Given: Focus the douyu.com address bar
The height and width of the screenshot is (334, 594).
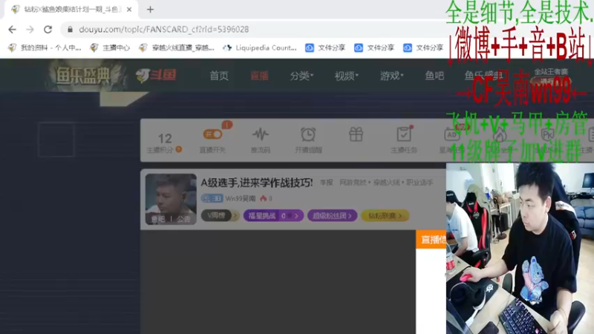Looking at the screenshot, I should 250,30.
